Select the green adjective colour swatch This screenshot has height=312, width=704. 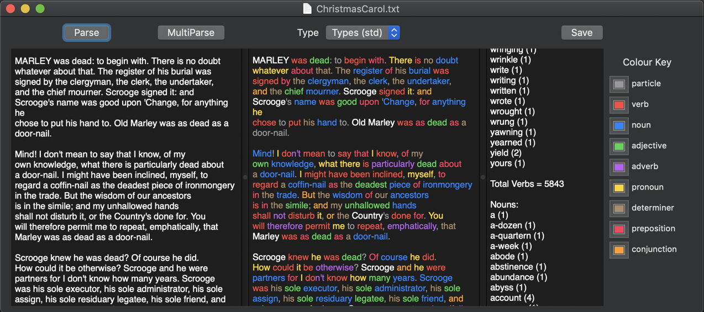(619, 146)
